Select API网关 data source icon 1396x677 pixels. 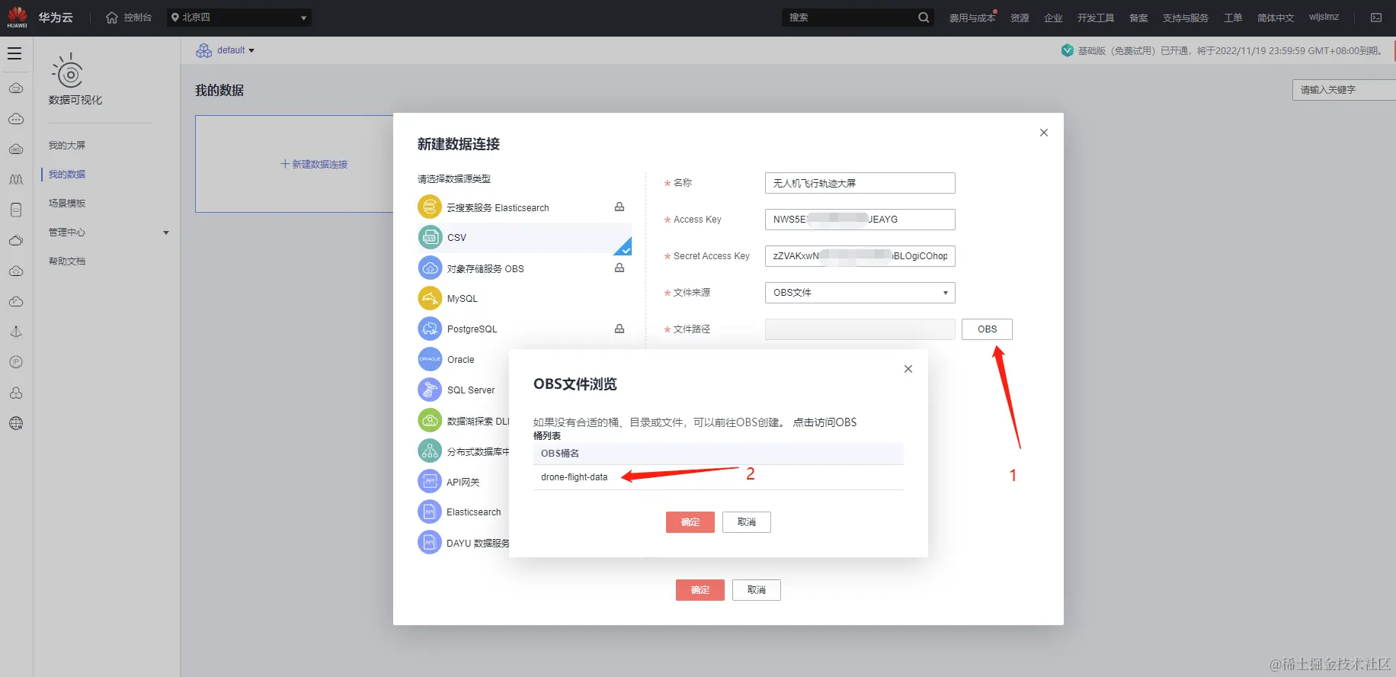(x=430, y=481)
